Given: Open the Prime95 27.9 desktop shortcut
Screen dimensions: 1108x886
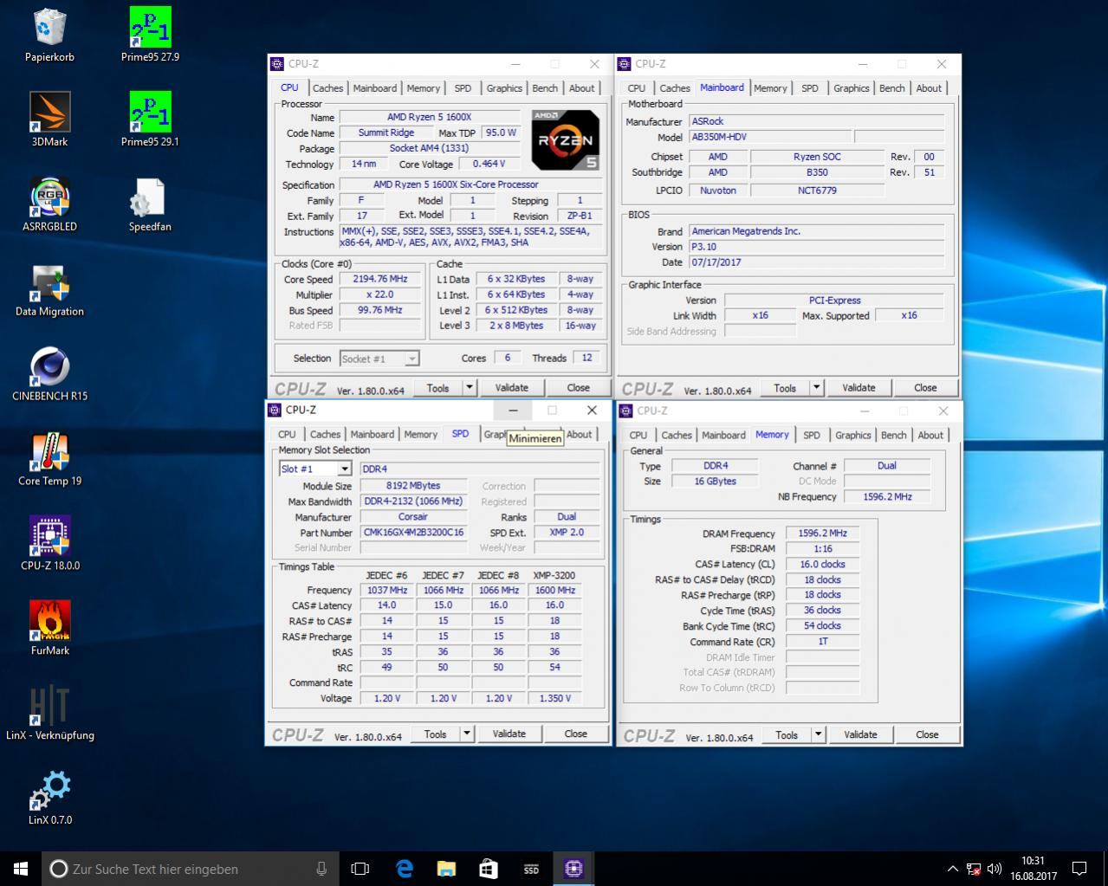Looking at the screenshot, I should pyautogui.click(x=150, y=29).
